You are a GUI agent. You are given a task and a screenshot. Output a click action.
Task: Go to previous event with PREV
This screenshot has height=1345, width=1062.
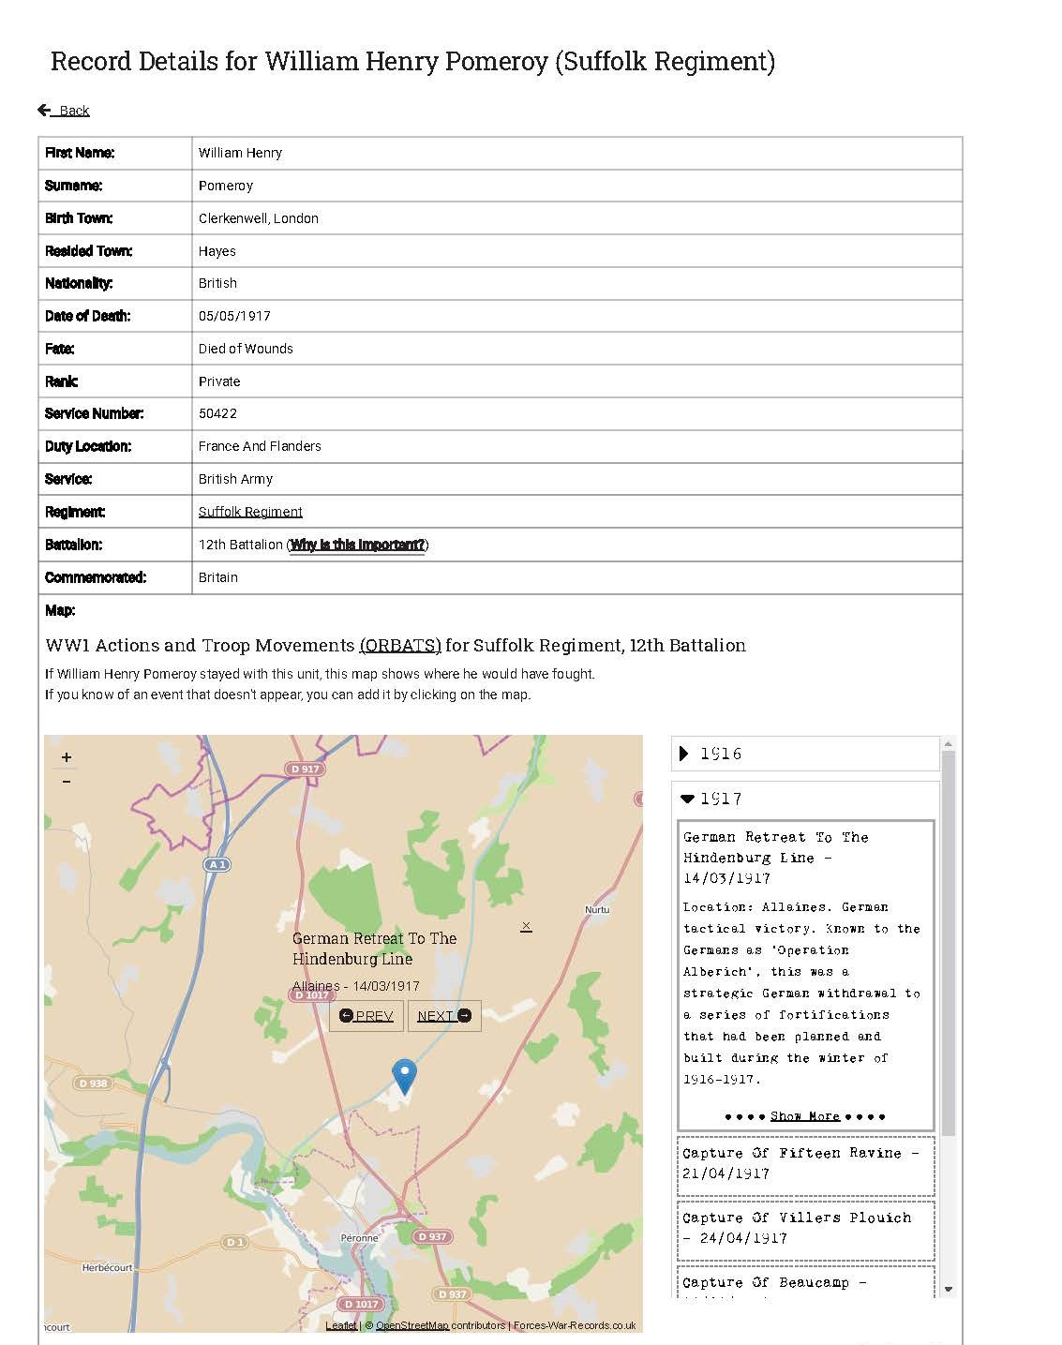pyautogui.click(x=366, y=1016)
